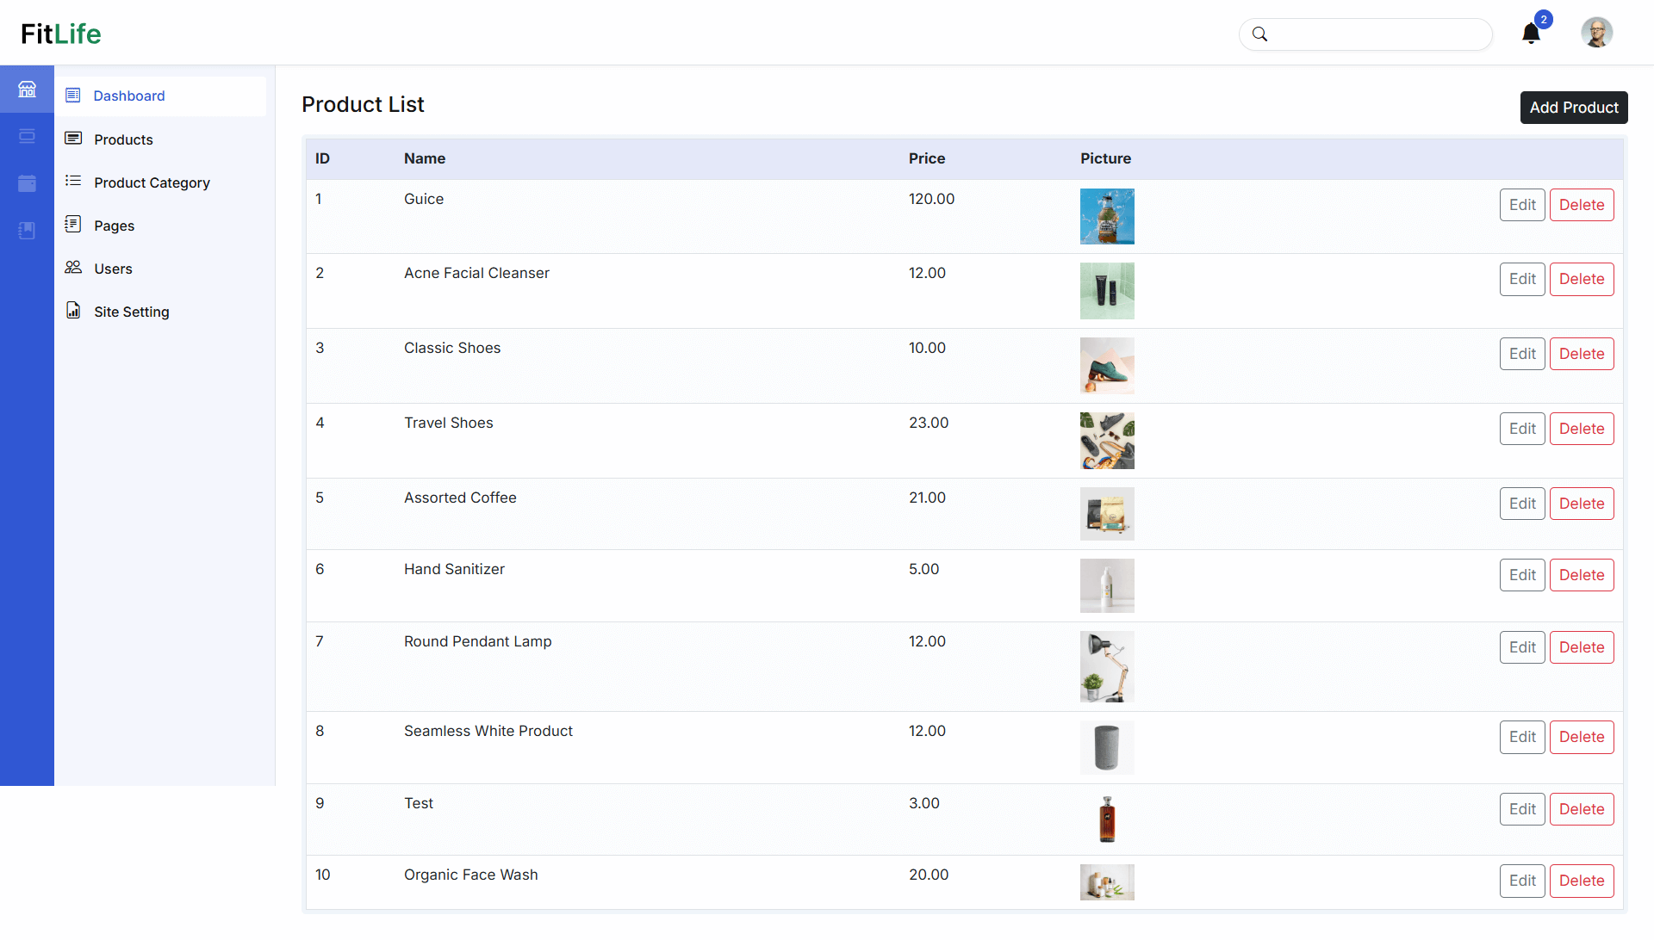Image resolution: width=1654 pixels, height=940 pixels.
Task: Click the Classic Shoes picture thumbnail
Action: (1107, 366)
